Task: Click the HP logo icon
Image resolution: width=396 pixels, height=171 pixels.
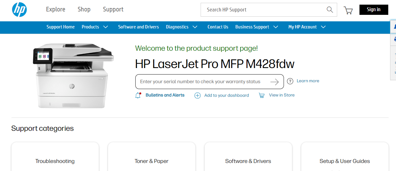Action: coord(20,10)
